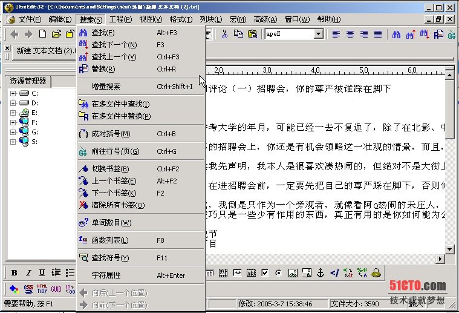The width and height of the screenshot is (459, 313).
Task: Insert radio button form element icon
Action: click(279, 273)
